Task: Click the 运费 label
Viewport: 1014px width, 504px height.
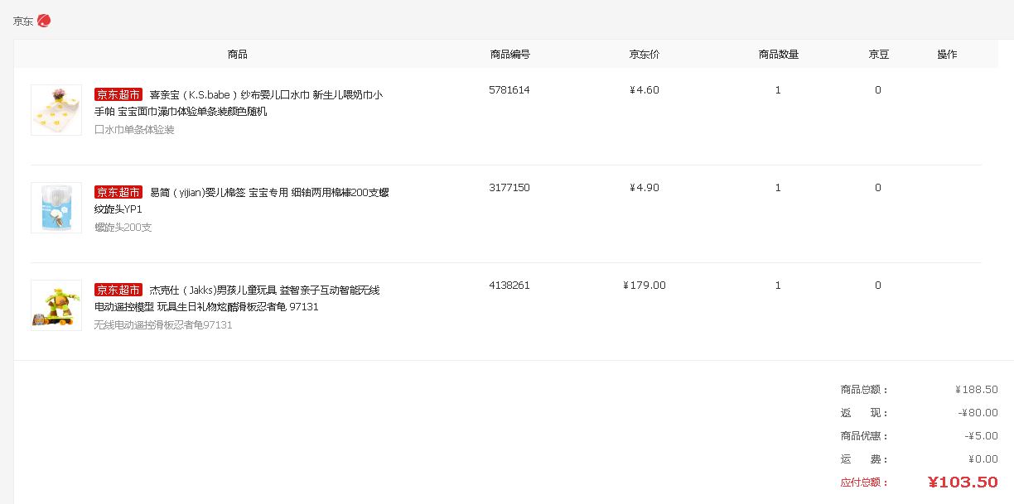Action: [864, 459]
